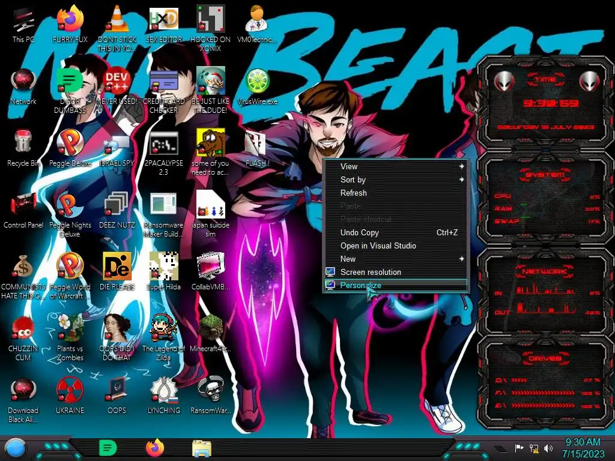Open the OOPS desktop shortcut
Image resolution: width=615 pixels, height=461 pixels.
(x=117, y=396)
